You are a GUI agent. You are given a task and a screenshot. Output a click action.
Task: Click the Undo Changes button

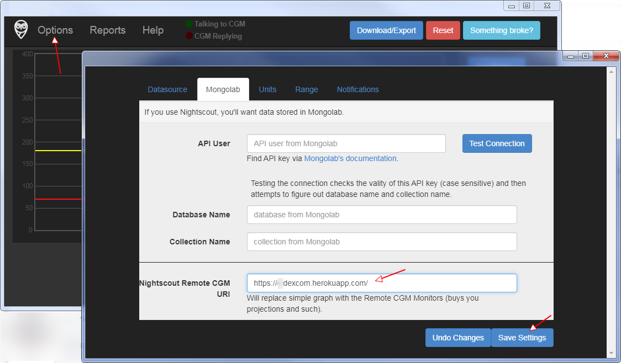coord(458,338)
